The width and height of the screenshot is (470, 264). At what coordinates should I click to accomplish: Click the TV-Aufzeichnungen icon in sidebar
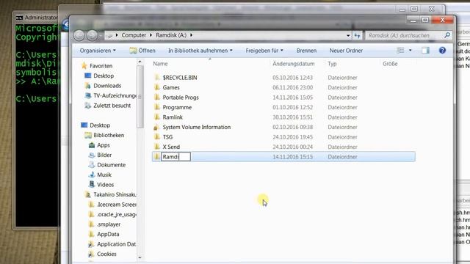click(88, 95)
